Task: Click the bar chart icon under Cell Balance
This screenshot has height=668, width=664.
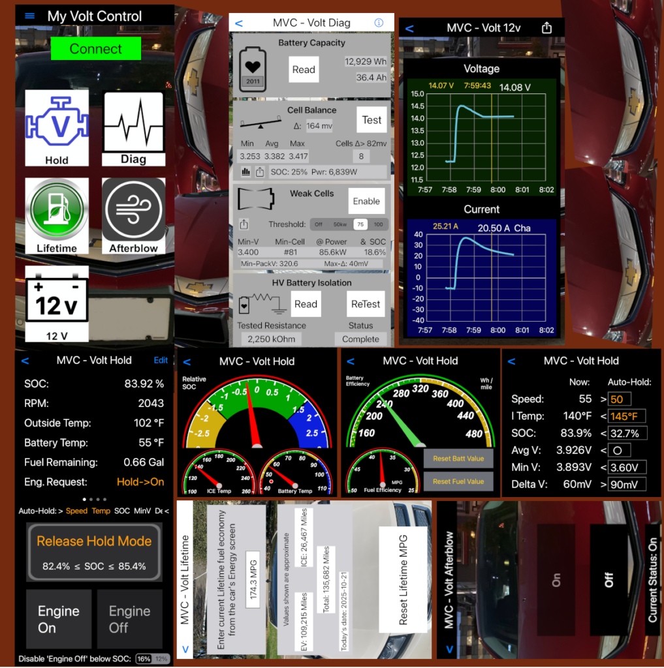Action: click(246, 172)
